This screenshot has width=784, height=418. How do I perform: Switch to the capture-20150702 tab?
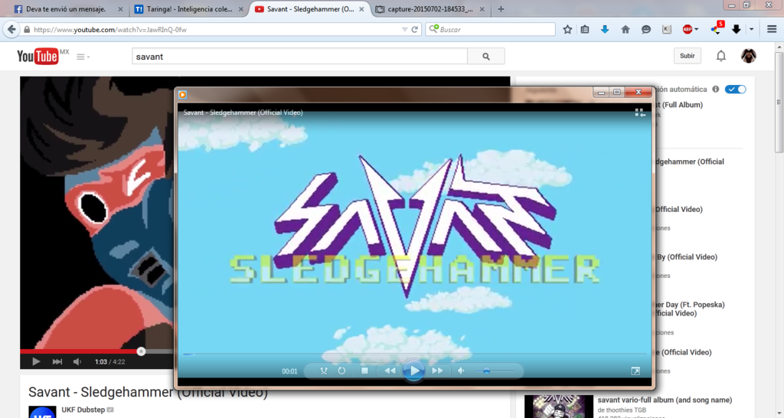[x=429, y=9]
